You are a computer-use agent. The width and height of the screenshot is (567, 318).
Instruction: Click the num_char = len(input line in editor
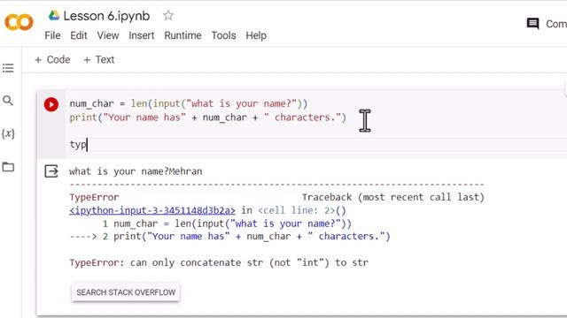point(189,104)
